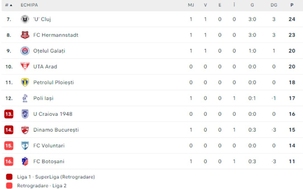Viewport: 303px width, 189px height.
Task: Click the Petrolul Ploiești yellow crest
Action: (25, 82)
